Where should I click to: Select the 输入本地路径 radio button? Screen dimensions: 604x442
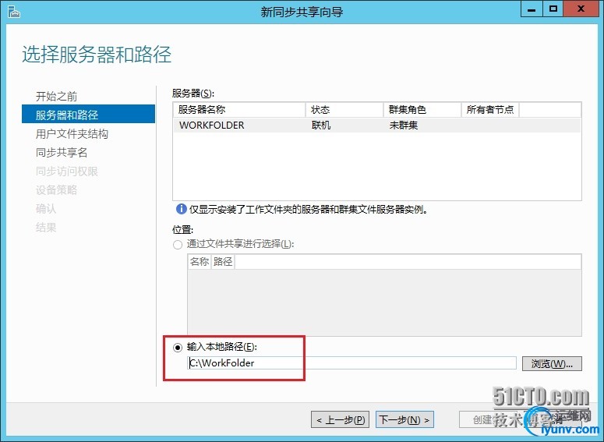pos(178,348)
